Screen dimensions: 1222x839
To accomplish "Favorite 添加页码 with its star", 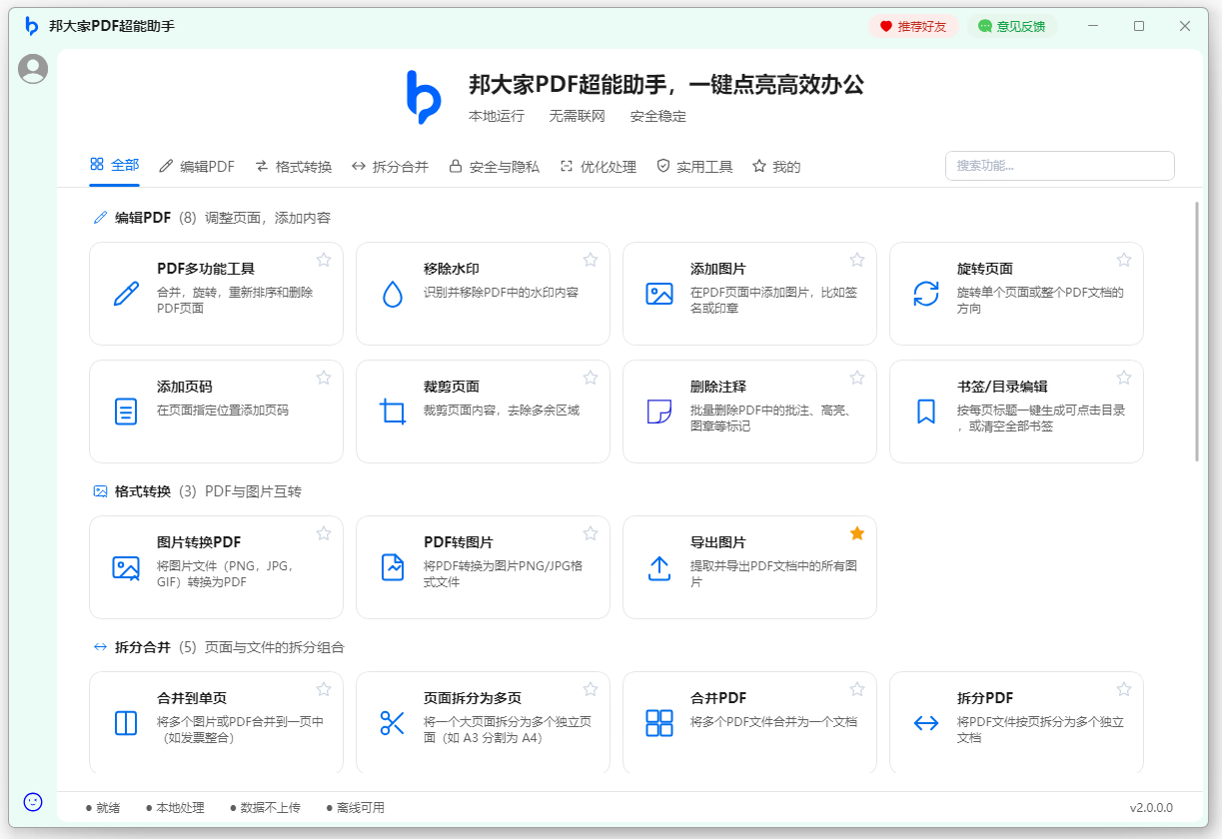I will tap(324, 378).
